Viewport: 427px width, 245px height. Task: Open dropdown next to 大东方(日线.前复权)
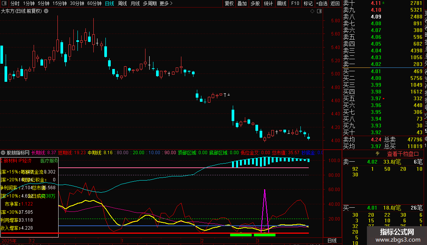coord(46,11)
